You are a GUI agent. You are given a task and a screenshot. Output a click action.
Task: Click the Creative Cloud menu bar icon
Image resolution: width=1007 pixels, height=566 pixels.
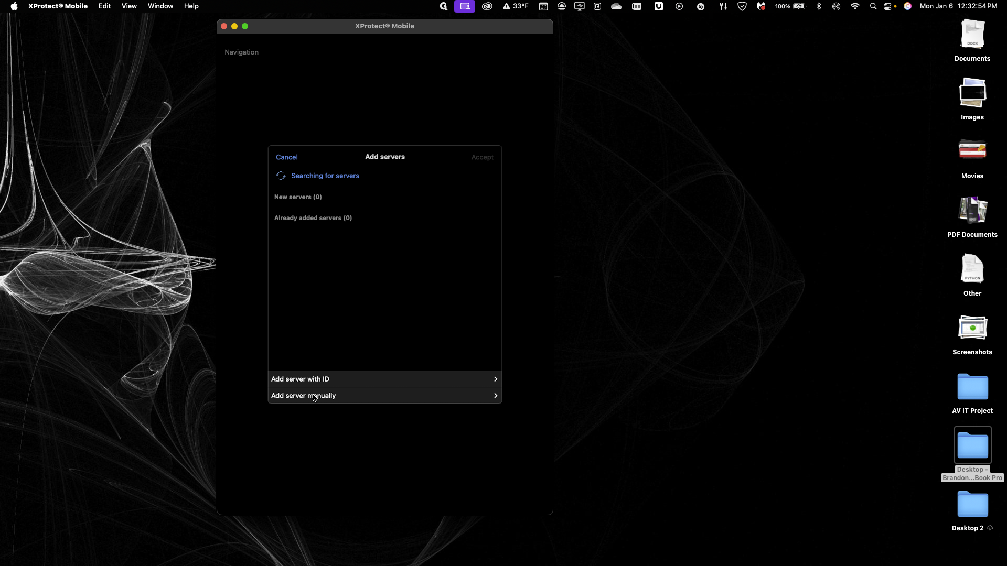[487, 6]
